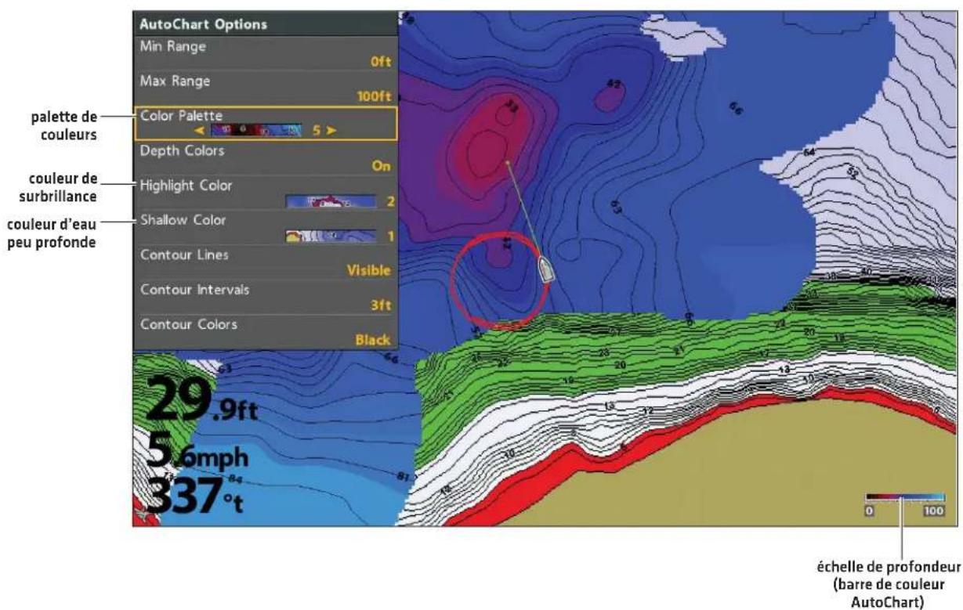Open the Contour Intervals 3ft option
The image size is (963, 610).
point(266,298)
